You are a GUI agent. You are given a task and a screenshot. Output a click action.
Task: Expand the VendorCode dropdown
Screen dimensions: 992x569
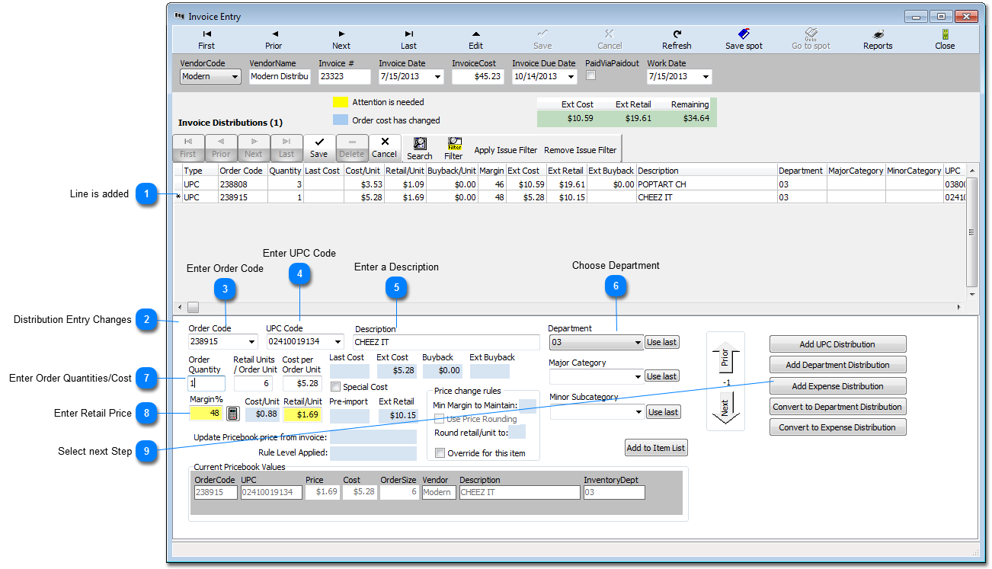[234, 77]
